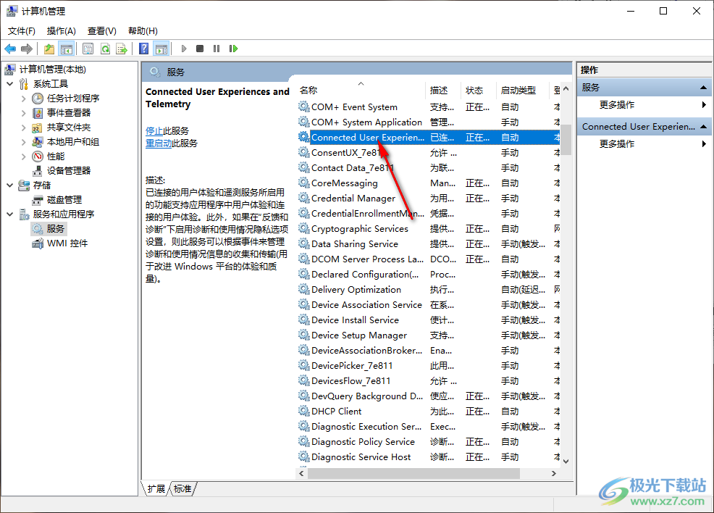Sort services by the 启动类型 column header

click(522, 90)
